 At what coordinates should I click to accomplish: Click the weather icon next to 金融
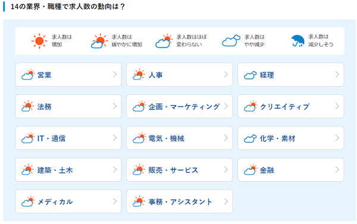[250, 170]
